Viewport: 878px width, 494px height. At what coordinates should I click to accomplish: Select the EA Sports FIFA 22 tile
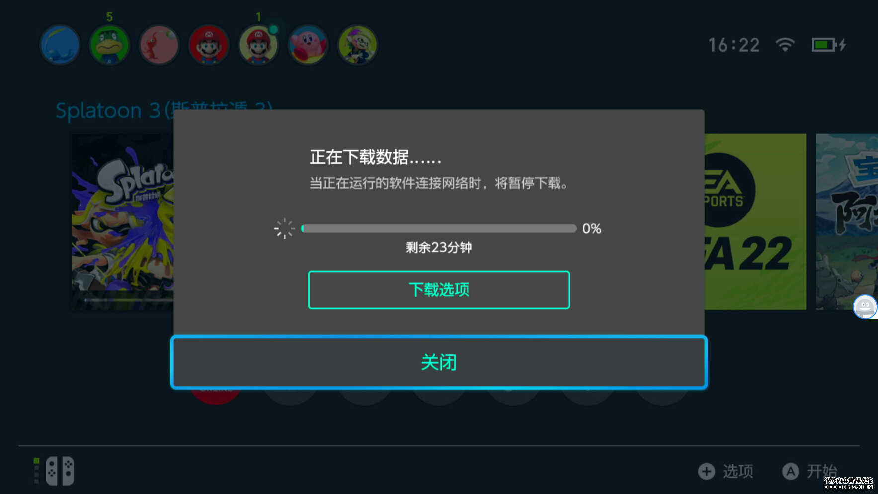755,221
